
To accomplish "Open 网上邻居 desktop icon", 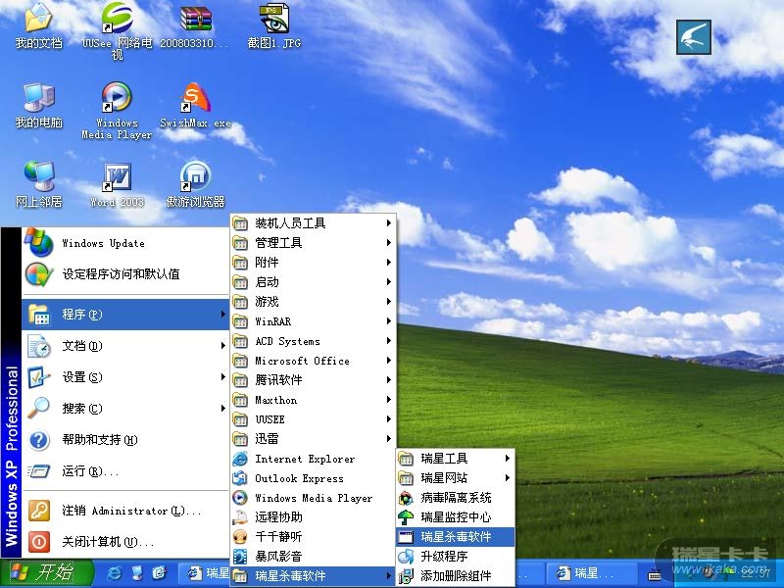I will pos(38,185).
